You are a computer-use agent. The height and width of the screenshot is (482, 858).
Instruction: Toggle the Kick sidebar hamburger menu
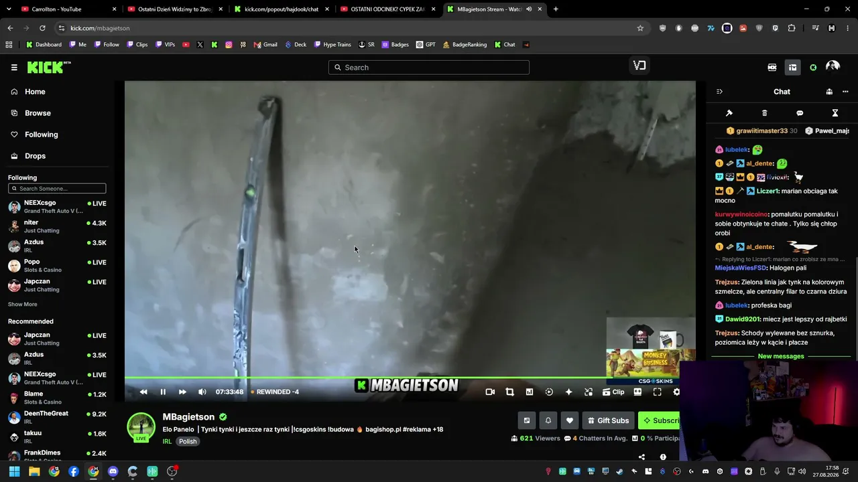click(14, 68)
